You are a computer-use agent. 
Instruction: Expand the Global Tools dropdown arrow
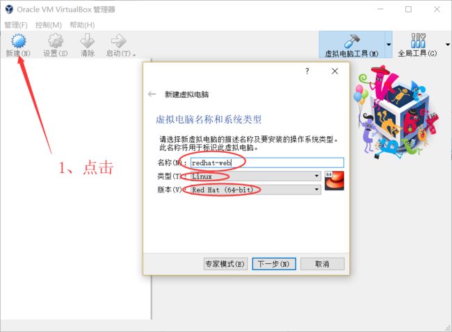[x=447, y=44]
